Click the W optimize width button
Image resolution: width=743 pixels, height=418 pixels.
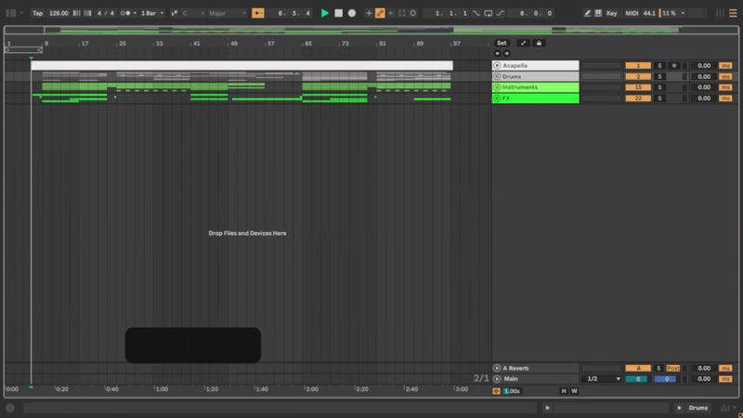pos(574,391)
